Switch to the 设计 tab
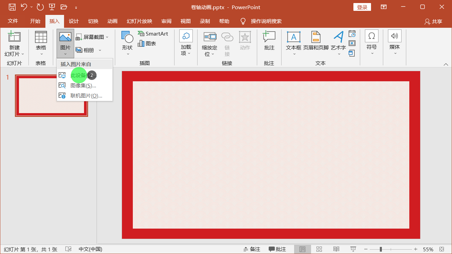The image size is (452, 254). (74, 21)
